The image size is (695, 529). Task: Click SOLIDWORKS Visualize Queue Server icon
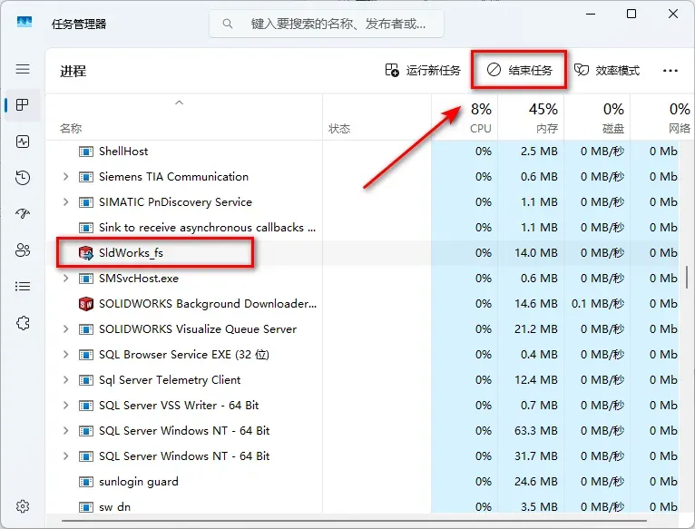86,329
